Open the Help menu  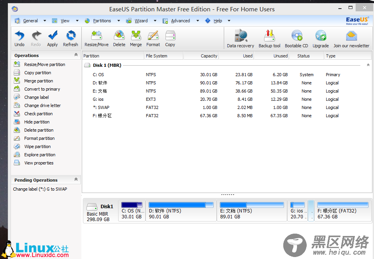[x=218, y=21]
